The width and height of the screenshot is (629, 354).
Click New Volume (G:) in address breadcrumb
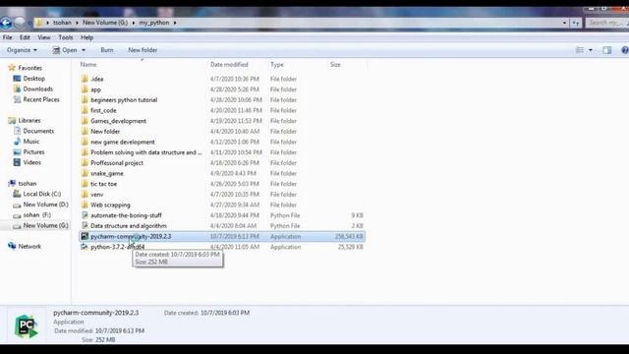tap(105, 23)
